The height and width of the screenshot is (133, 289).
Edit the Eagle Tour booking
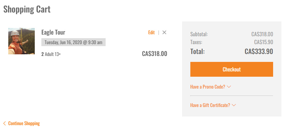pos(151,32)
